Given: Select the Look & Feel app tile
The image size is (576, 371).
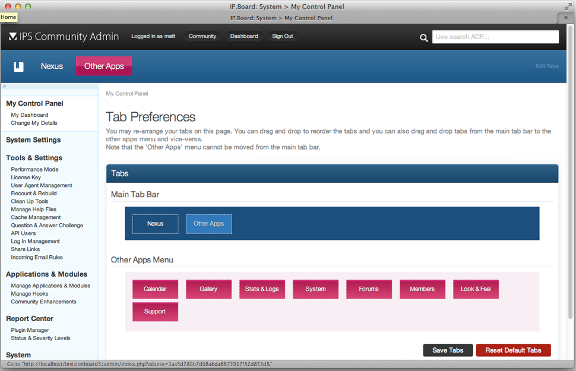Looking at the screenshot, I should coord(476,289).
